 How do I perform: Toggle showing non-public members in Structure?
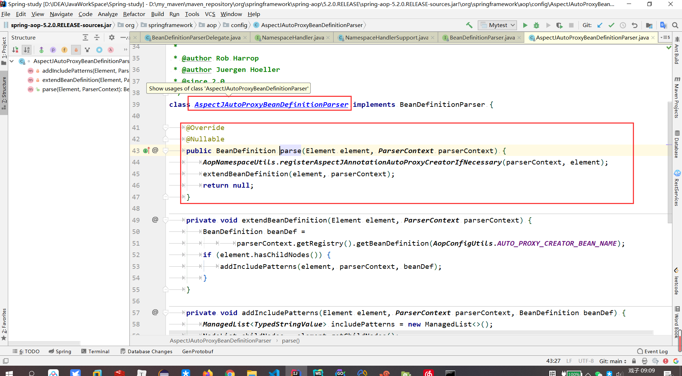pyautogui.click(x=76, y=50)
